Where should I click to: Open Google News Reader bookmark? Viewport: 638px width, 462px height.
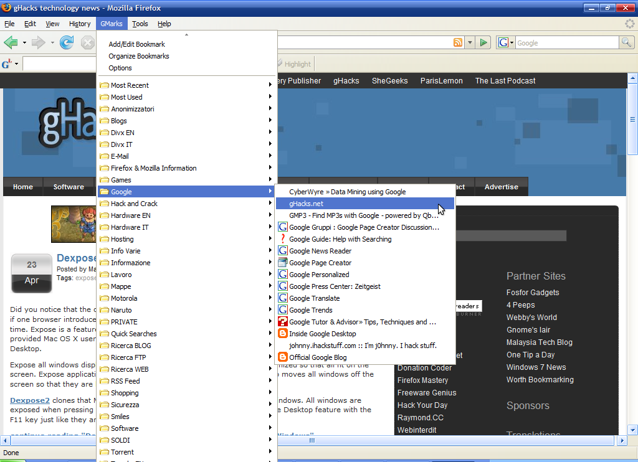365,251
